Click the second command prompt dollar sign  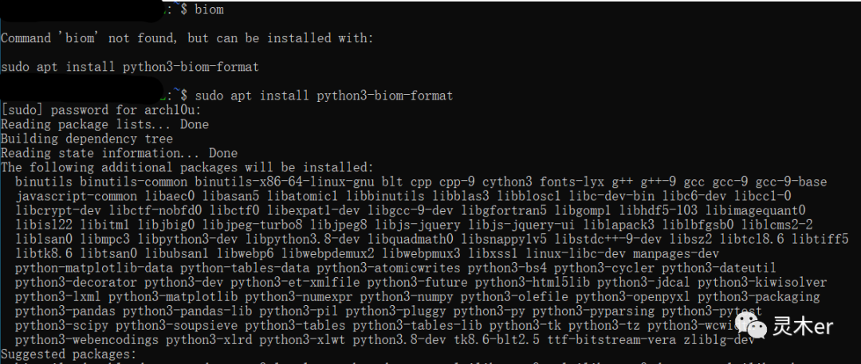(184, 96)
